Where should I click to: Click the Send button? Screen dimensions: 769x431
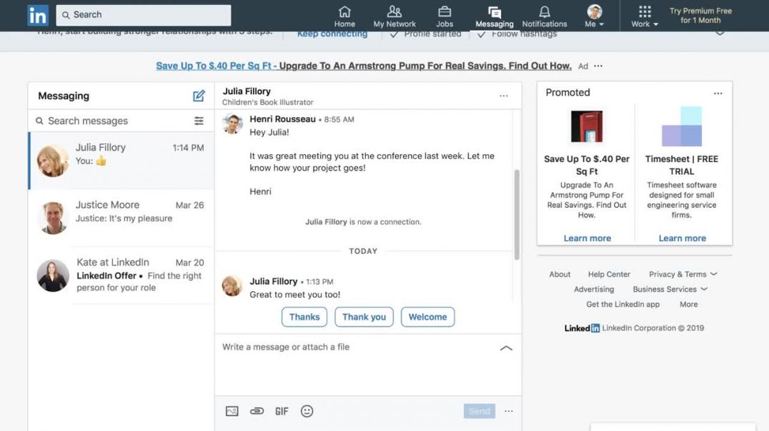[x=479, y=412]
